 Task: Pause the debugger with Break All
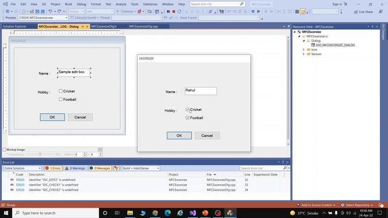pyautogui.click(x=169, y=12)
